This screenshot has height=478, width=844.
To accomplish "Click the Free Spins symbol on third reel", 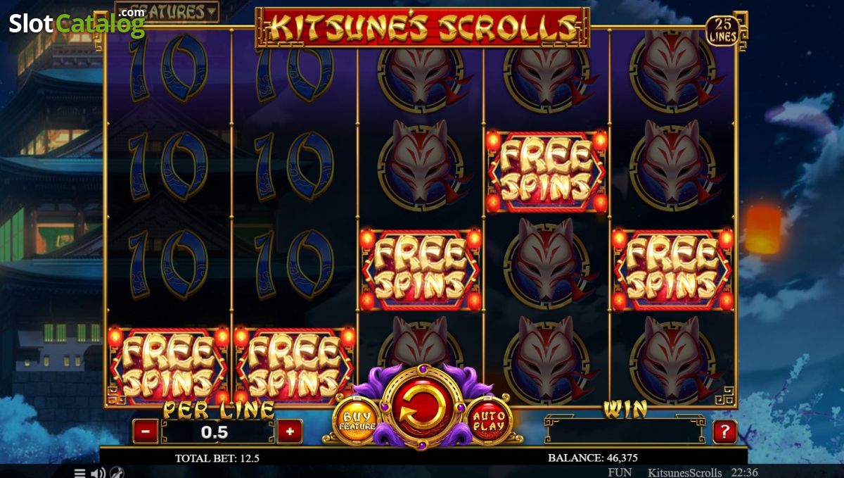I will (420, 270).
